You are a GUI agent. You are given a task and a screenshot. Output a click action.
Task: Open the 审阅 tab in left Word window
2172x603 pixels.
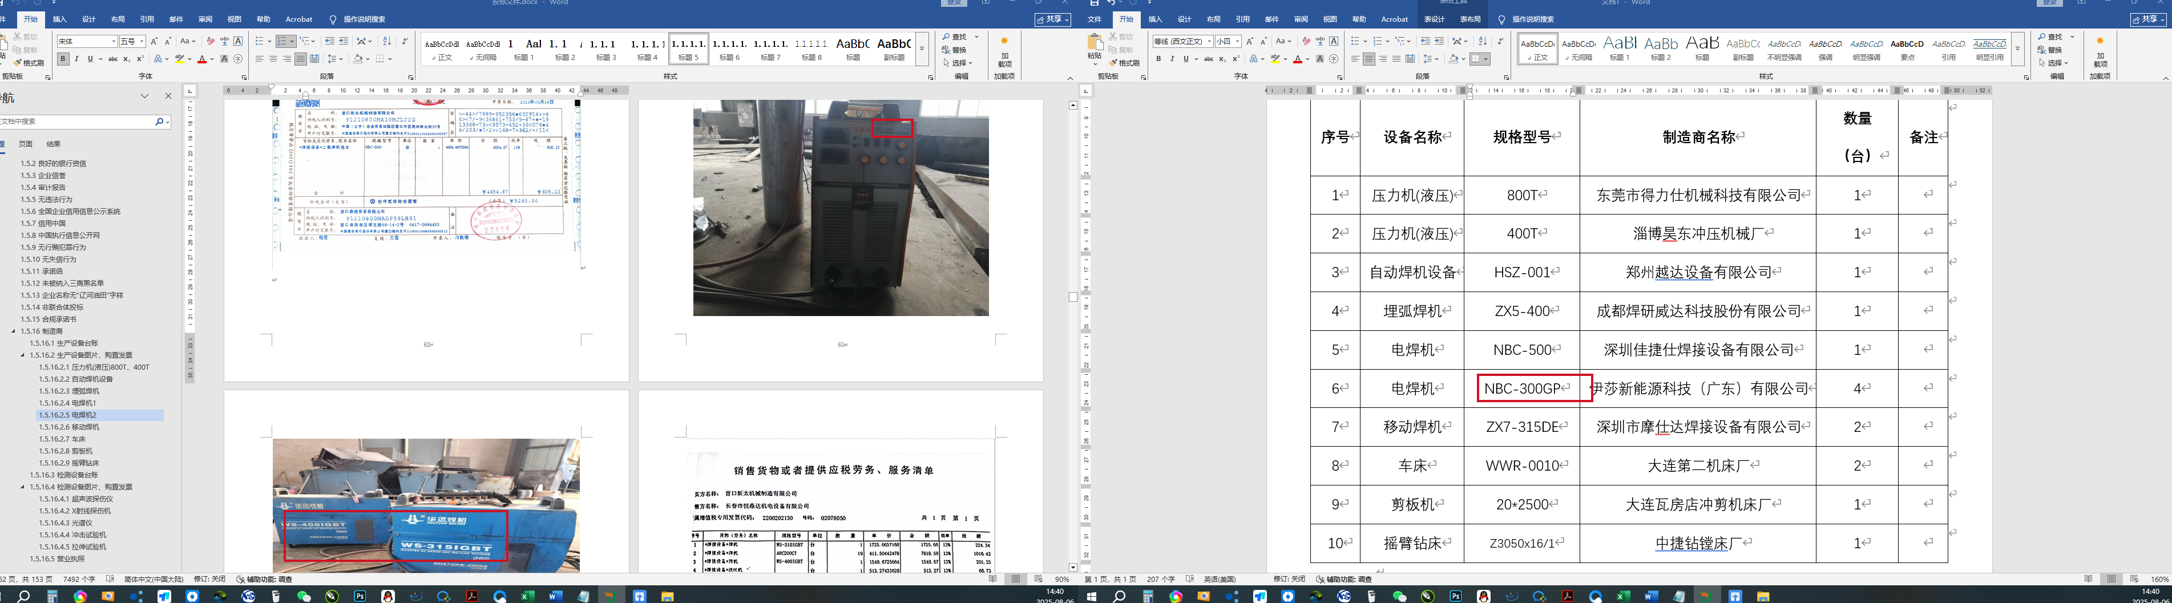click(x=205, y=19)
